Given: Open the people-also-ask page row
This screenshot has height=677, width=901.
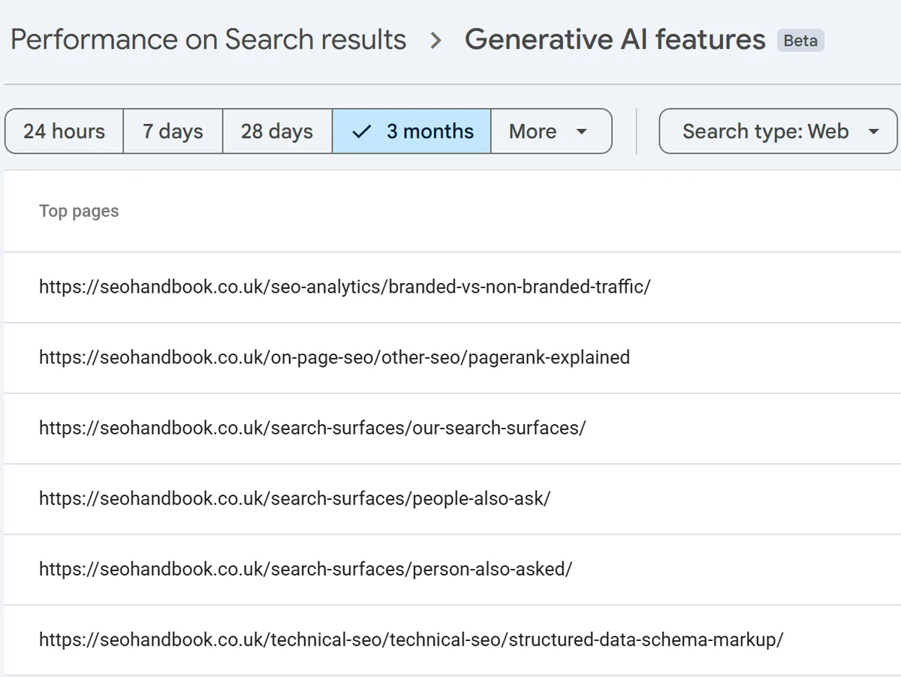Looking at the screenshot, I should pyautogui.click(x=452, y=499).
